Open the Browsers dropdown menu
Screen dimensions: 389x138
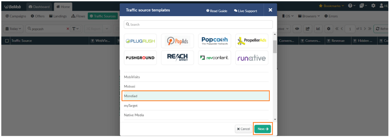tap(309, 16)
